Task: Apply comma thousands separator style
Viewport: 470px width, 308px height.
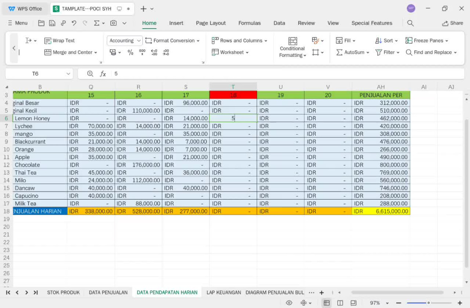Action: [142, 53]
